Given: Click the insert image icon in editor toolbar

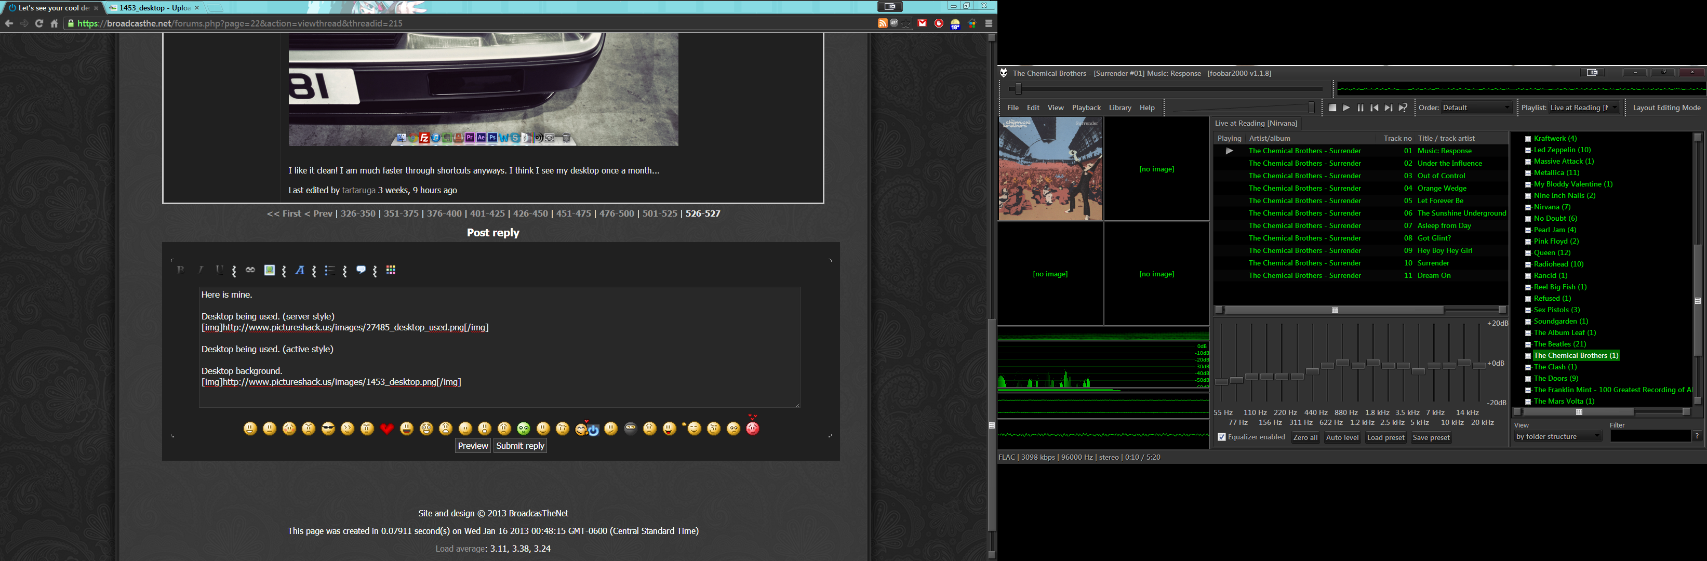Looking at the screenshot, I should point(269,270).
